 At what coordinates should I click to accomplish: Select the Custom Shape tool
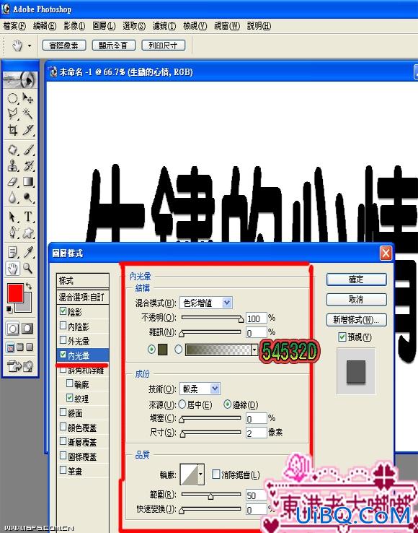28,233
